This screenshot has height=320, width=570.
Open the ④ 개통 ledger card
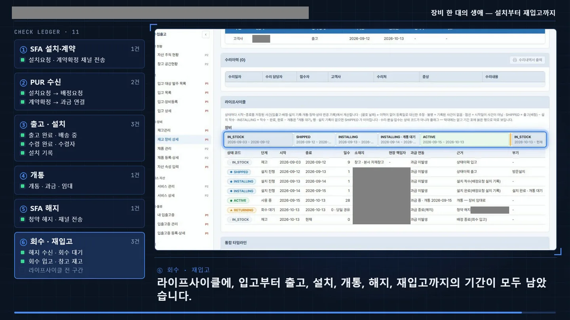(x=80, y=180)
